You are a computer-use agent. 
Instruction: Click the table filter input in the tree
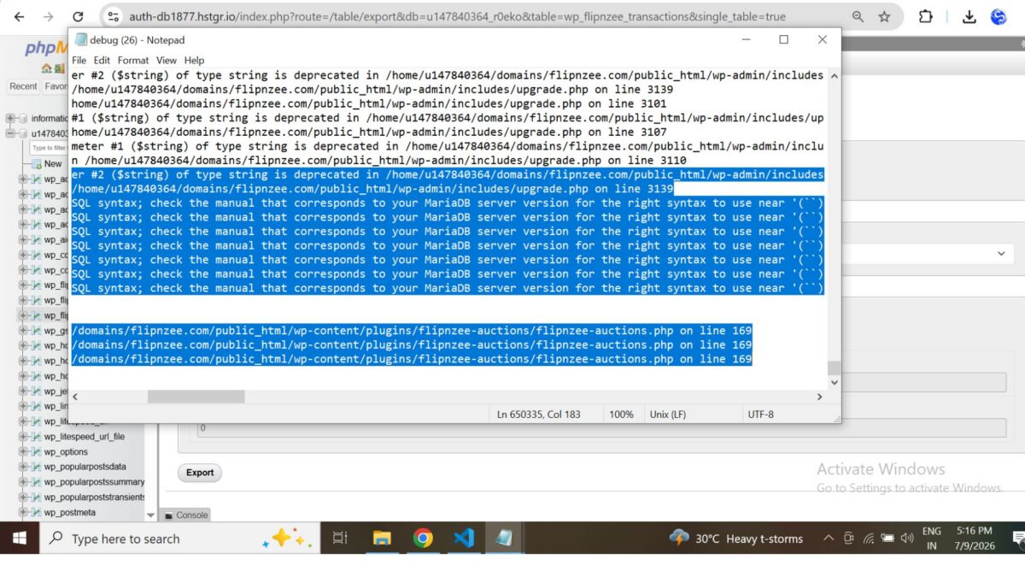pyautogui.click(x=50, y=148)
